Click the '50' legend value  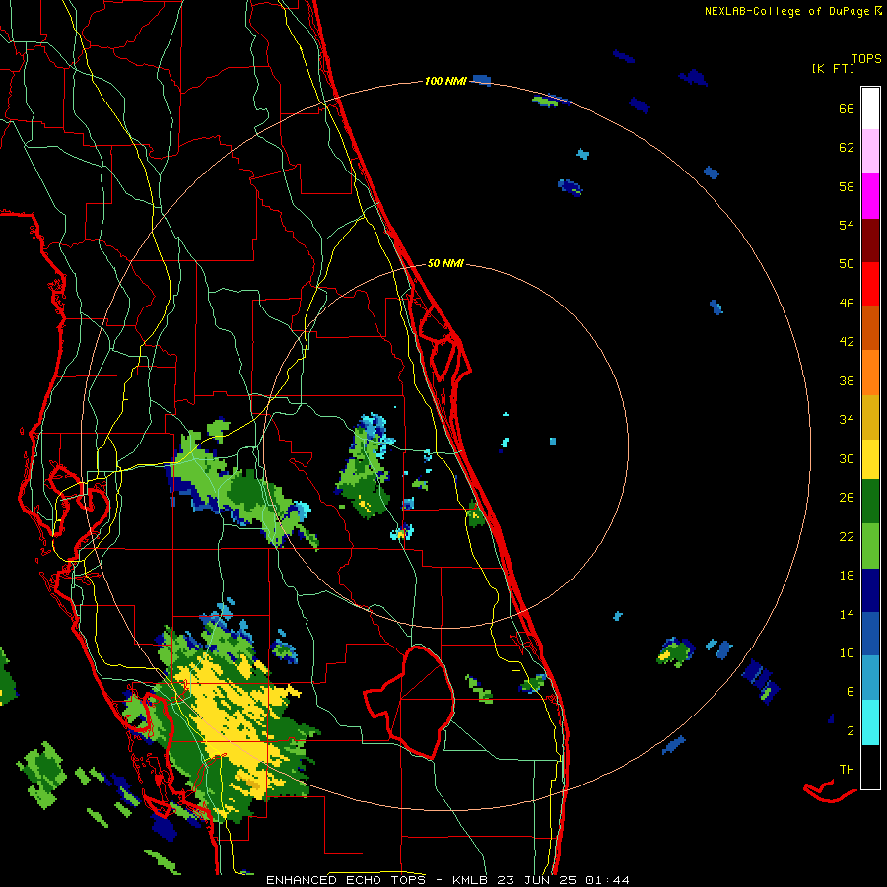(847, 264)
